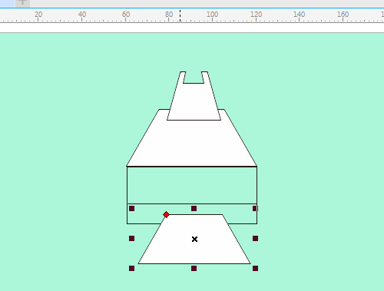
Task: Click the X center marker of the selected trapezoid
Action: click(x=194, y=239)
